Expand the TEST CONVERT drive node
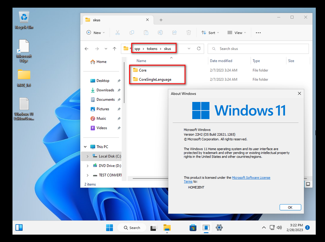Viewport: 325px width, 242px height. pyautogui.click(x=88, y=175)
